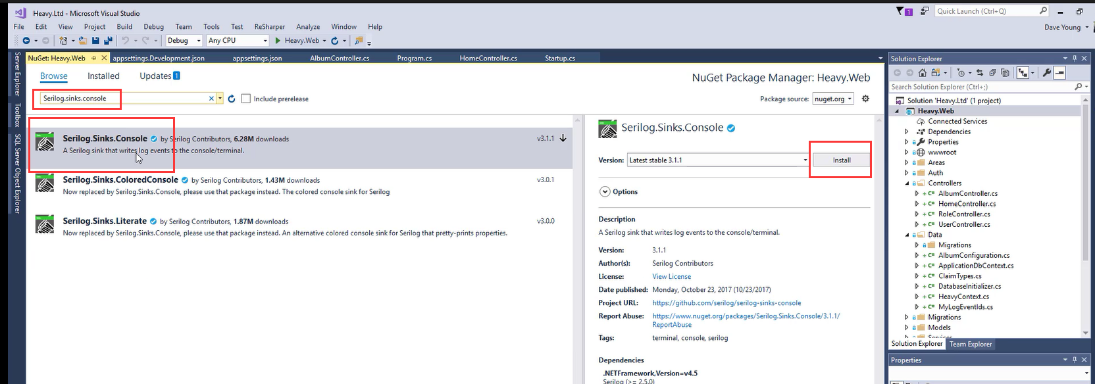This screenshot has width=1095, height=384.
Task: Close the NuGet: Heavy.Web tab
Action: coord(104,58)
